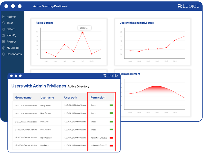
Task: Click the Identify sidebar icon
Action: pos(4,35)
